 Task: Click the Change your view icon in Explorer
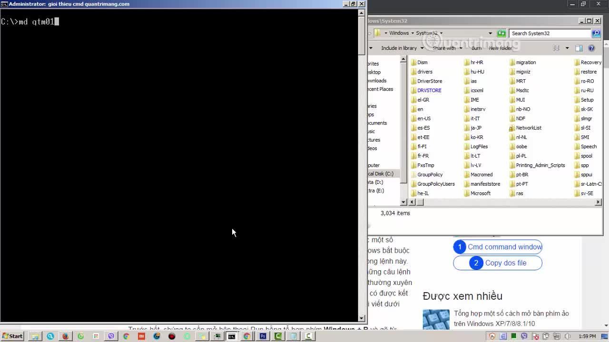pyautogui.click(x=556, y=48)
